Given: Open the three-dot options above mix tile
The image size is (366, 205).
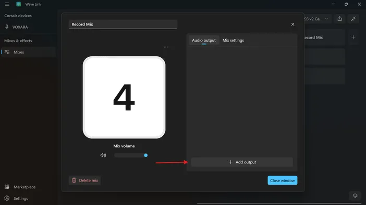Looking at the screenshot, I should coord(166,47).
